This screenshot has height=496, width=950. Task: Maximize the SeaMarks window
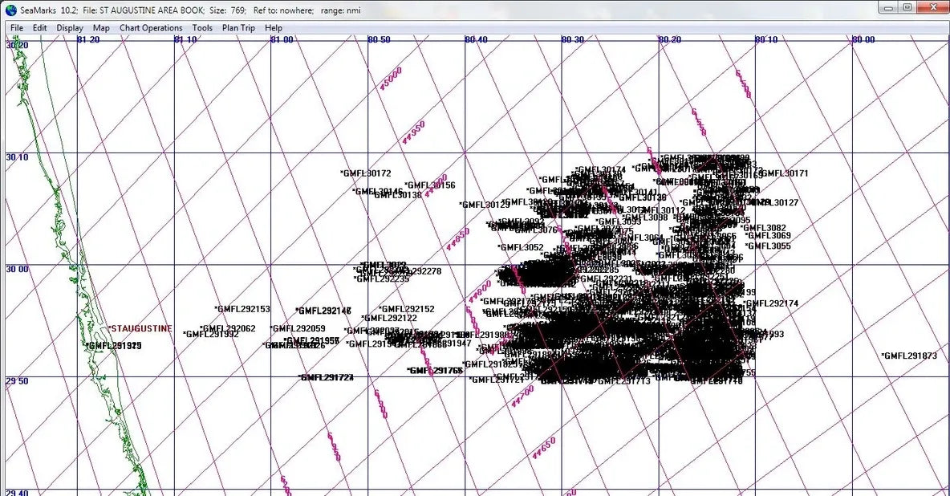tap(907, 8)
